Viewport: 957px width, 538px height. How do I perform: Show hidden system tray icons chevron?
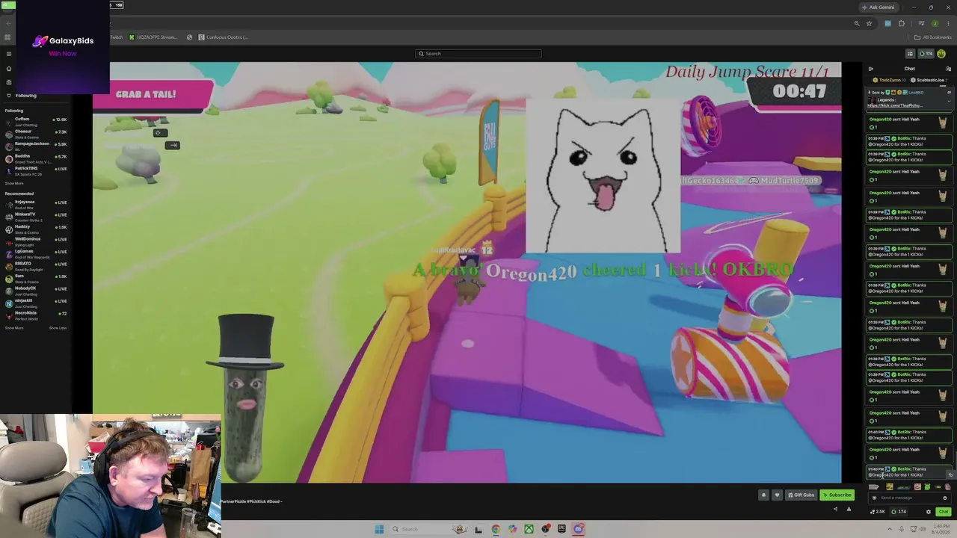(x=890, y=529)
